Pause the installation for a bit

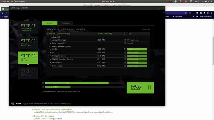[x=140, y=87]
